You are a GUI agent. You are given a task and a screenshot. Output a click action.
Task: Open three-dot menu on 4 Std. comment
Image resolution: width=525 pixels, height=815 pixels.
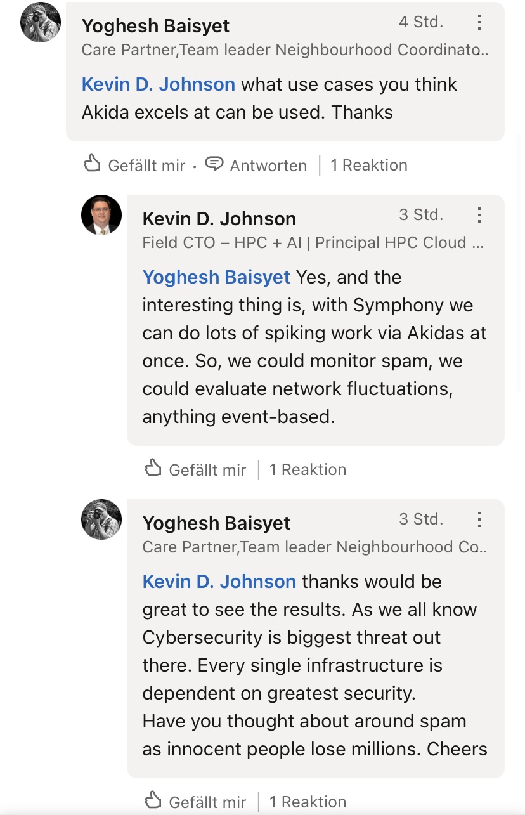coord(479,22)
